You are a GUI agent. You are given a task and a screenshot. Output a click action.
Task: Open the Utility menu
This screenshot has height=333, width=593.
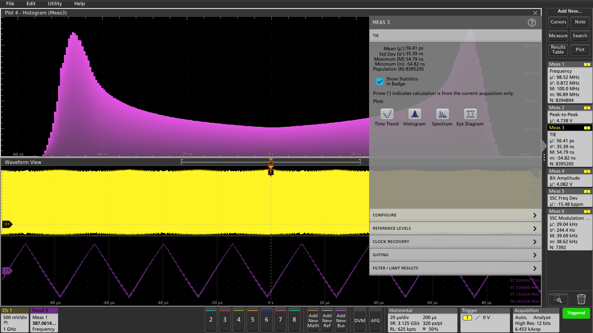[x=55, y=4]
